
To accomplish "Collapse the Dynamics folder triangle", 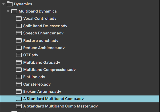I will click(3, 4).
